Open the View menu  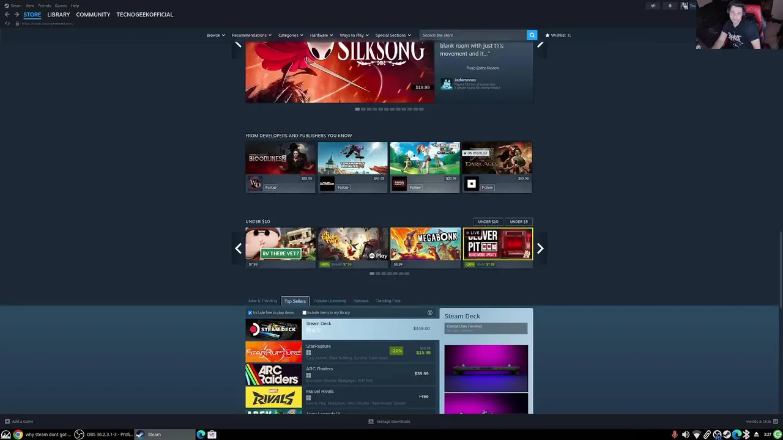[x=30, y=5]
